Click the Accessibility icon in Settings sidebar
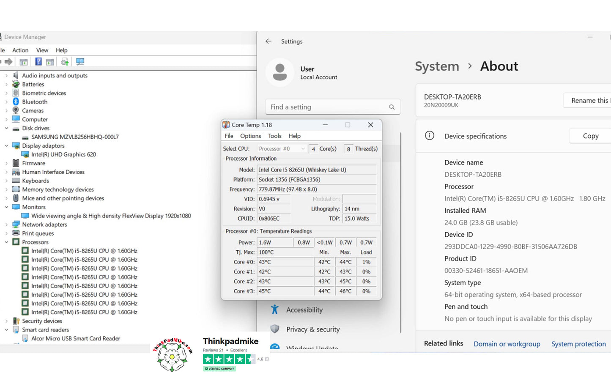Image resolution: width=611 pixels, height=384 pixels. [x=275, y=310]
